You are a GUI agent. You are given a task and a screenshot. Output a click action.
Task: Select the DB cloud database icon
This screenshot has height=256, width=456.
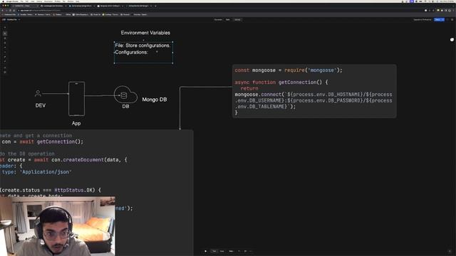tap(125, 95)
